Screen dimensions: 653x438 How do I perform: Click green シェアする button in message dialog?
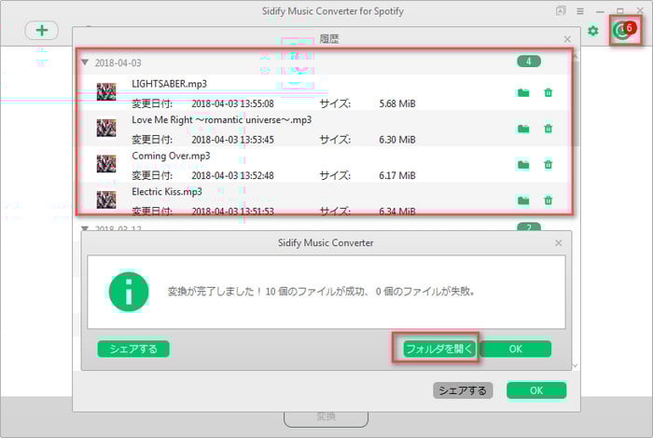[133, 349]
